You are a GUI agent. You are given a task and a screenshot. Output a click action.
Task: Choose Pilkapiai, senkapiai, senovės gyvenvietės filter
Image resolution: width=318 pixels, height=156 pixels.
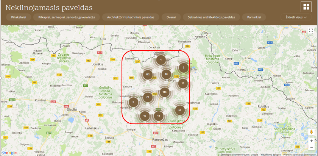[x=67, y=17]
